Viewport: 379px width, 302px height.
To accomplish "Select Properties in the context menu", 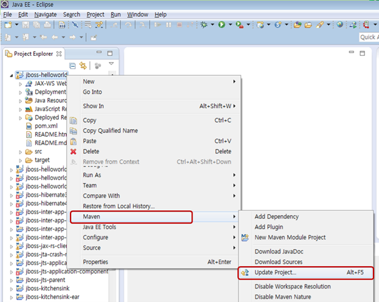I will pyautogui.click(x=95, y=262).
